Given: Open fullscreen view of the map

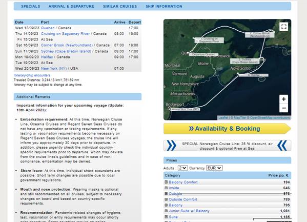Looking at the screenshot, I should (284, 27).
